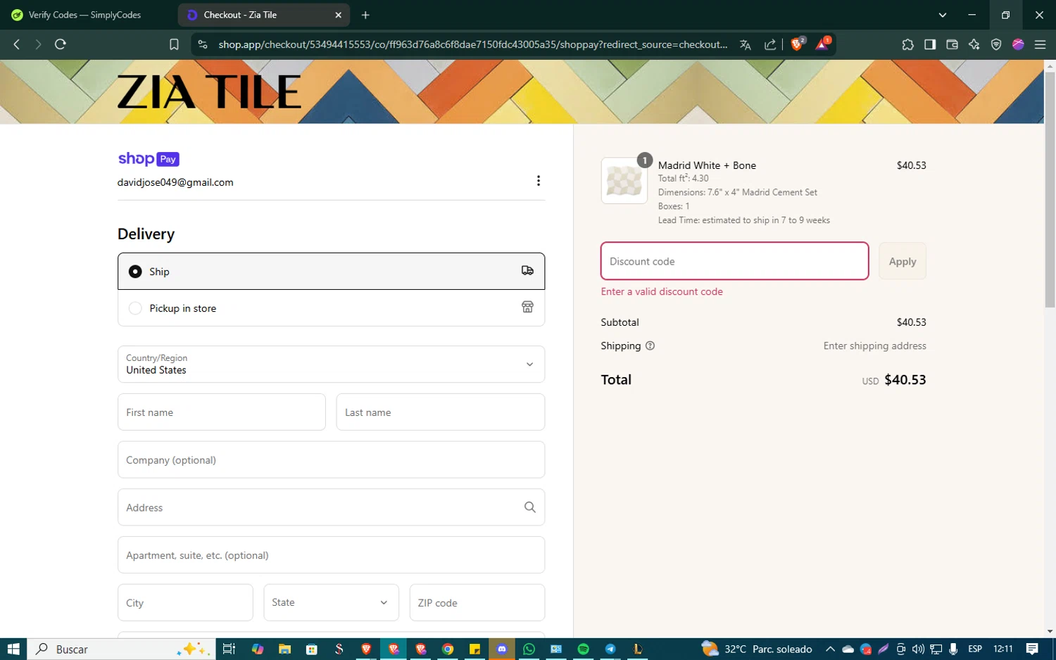This screenshot has width=1056, height=660.
Task: Open the weather widget 32°C
Action: [x=757, y=649]
